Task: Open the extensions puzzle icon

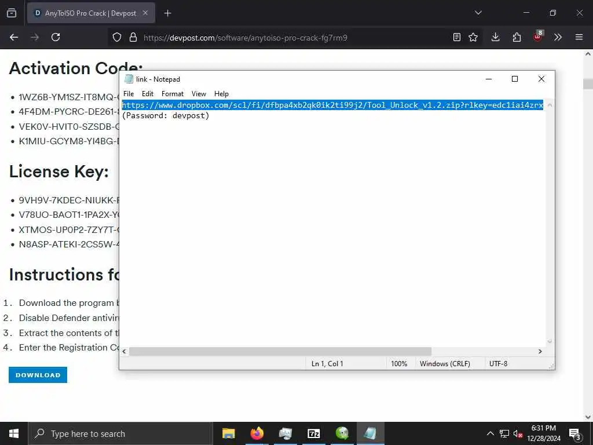Action: (517, 37)
